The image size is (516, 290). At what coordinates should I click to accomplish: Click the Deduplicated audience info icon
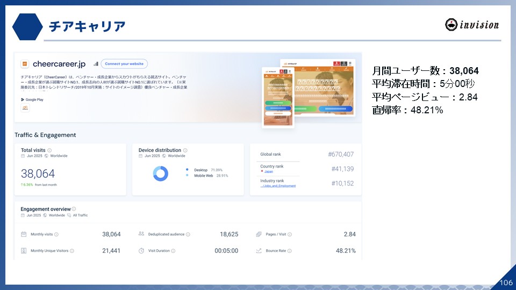coord(188,235)
